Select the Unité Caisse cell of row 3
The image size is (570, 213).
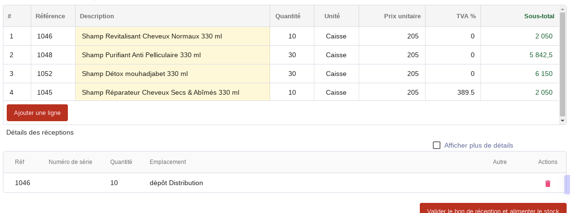point(336,74)
